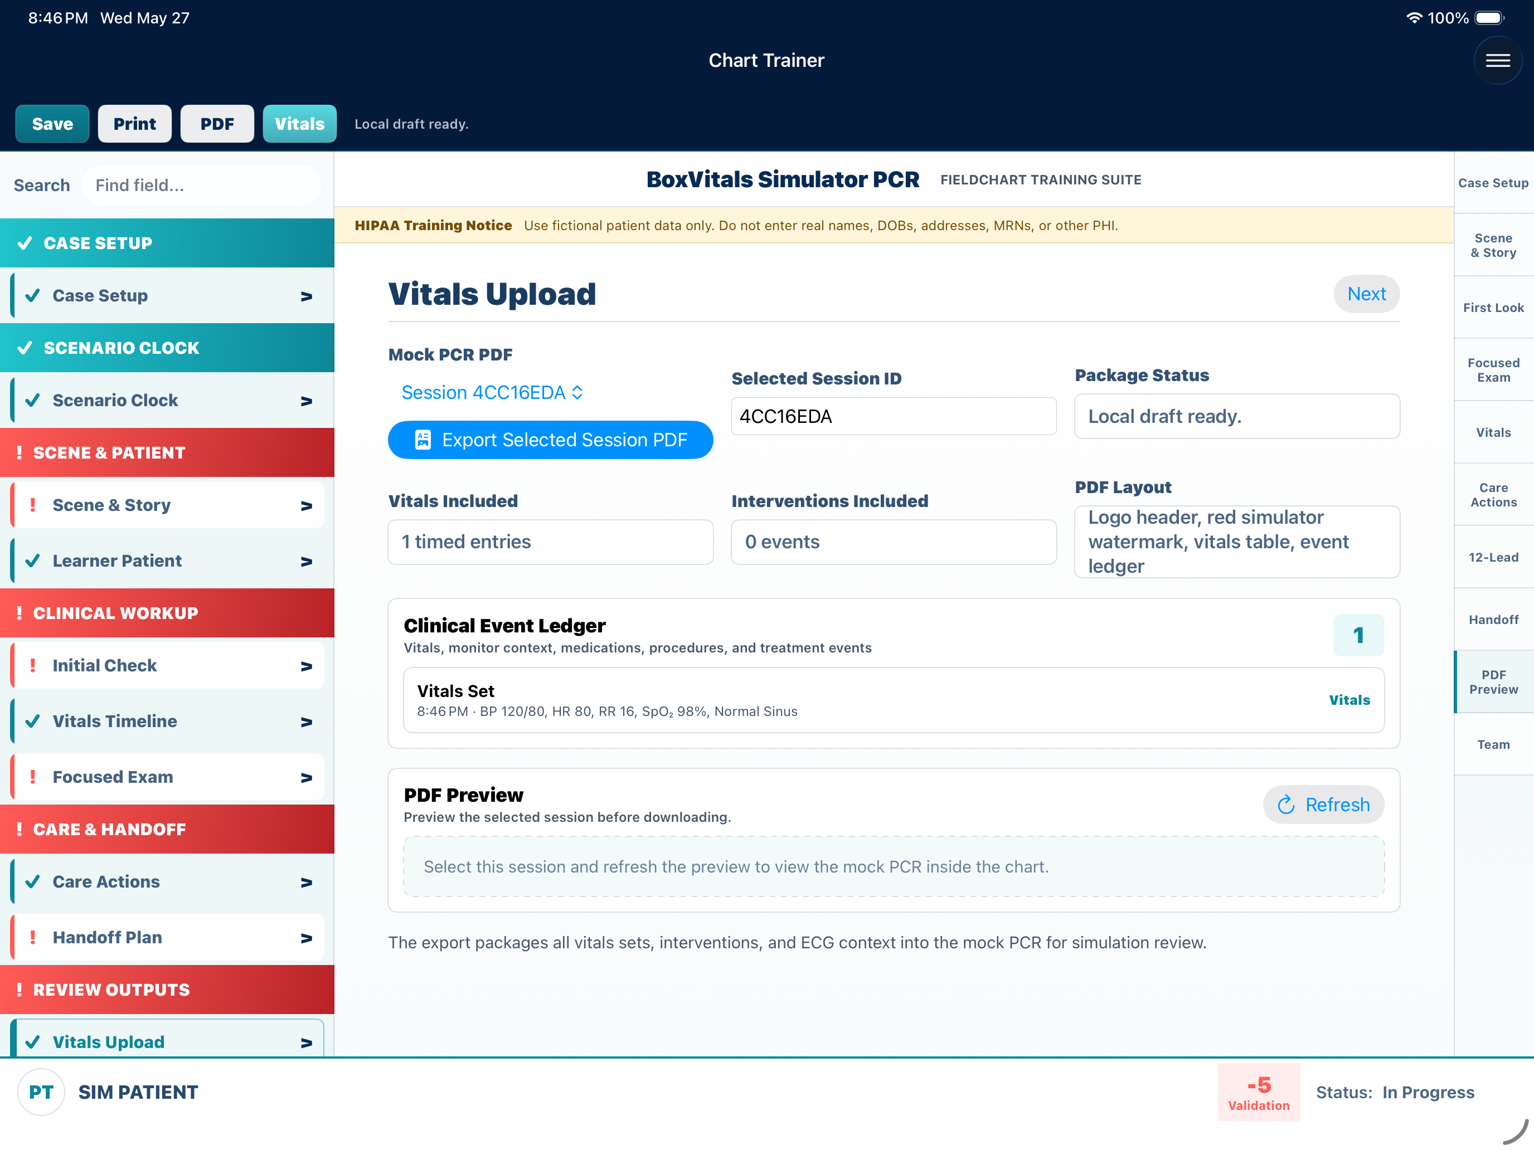1534x1150 pixels.
Task: Click the Case Setup checkmark icon
Action: point(32,295)
